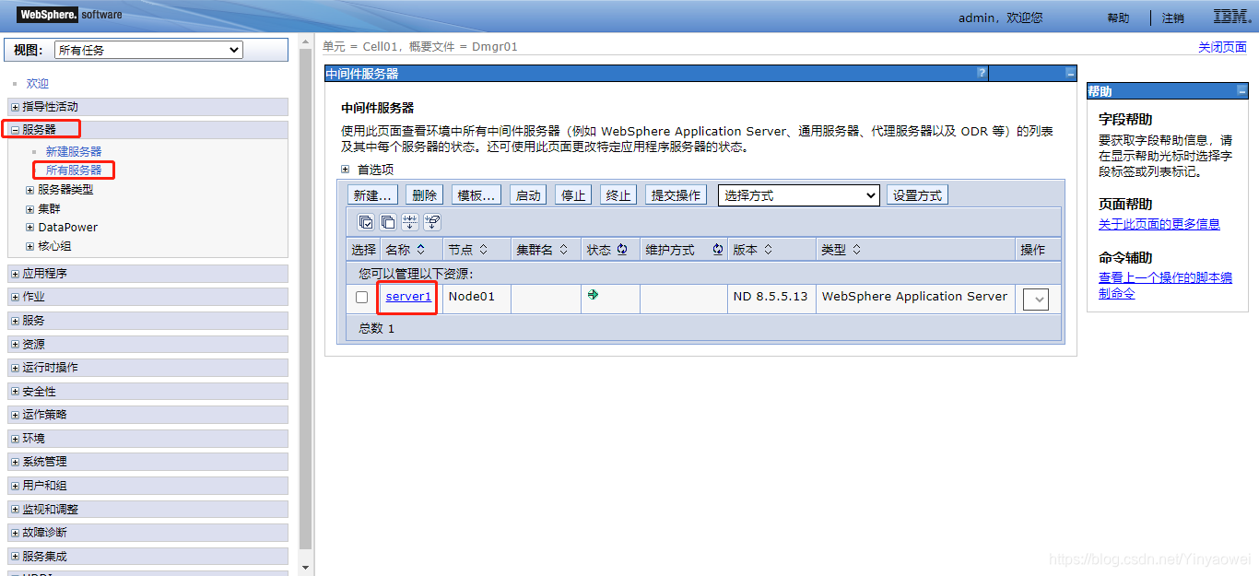Show the filter view icon
The height and width of the screenshot is (576, 1259).
(x=410, y=222)
